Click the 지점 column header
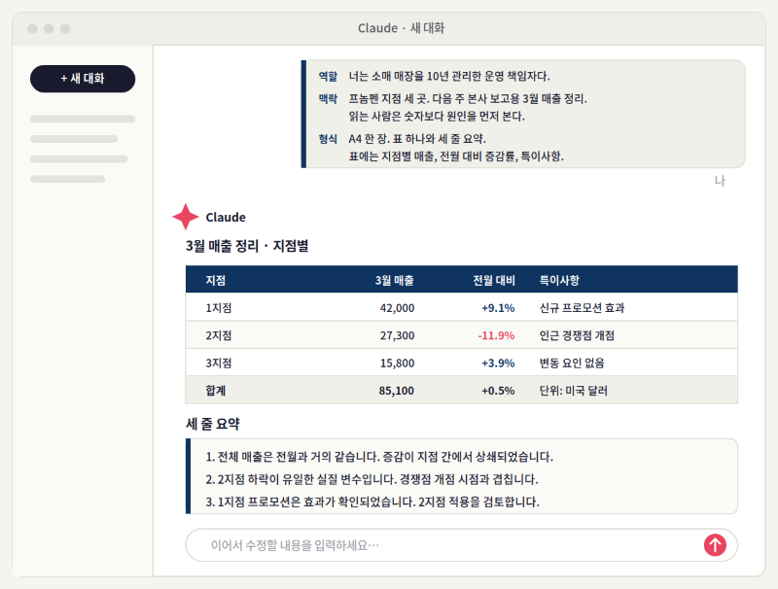 216,280
